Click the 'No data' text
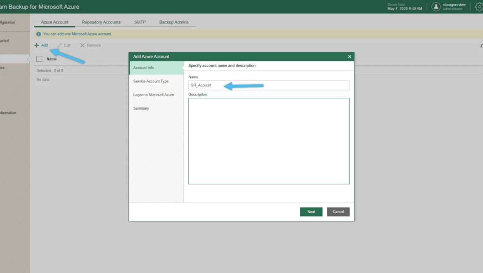 [43, 79]
